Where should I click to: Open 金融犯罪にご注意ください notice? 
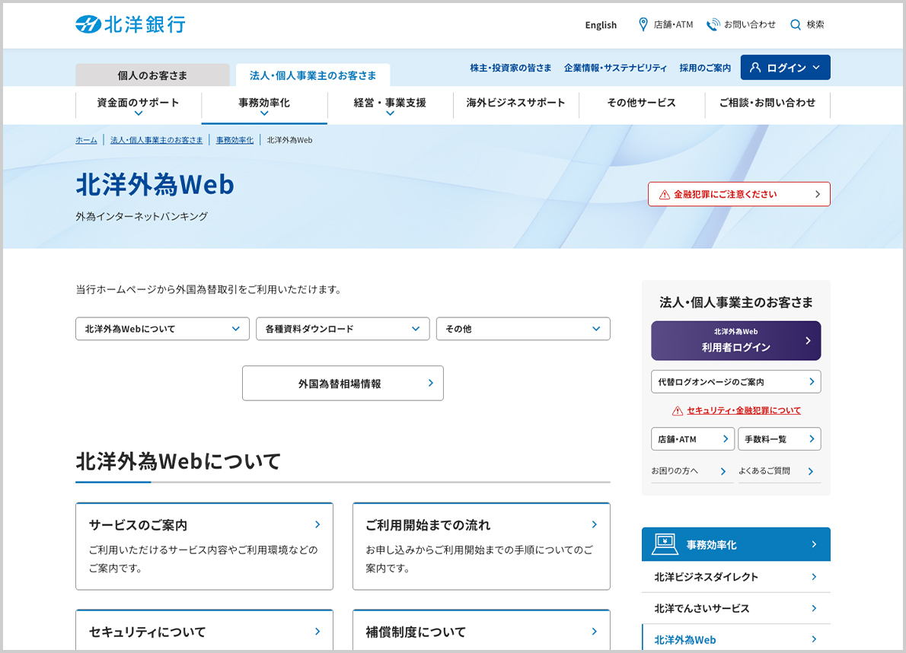click(739, 194)
